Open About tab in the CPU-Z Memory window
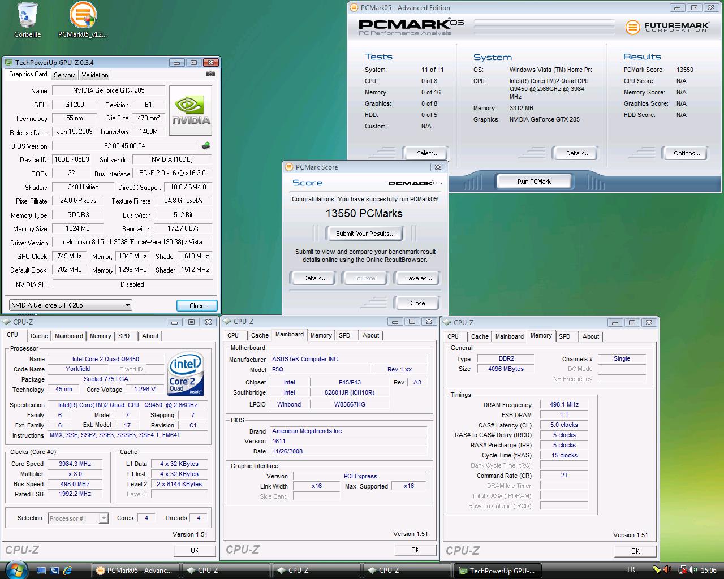This screenshot has height=579, width=724. 591,336
